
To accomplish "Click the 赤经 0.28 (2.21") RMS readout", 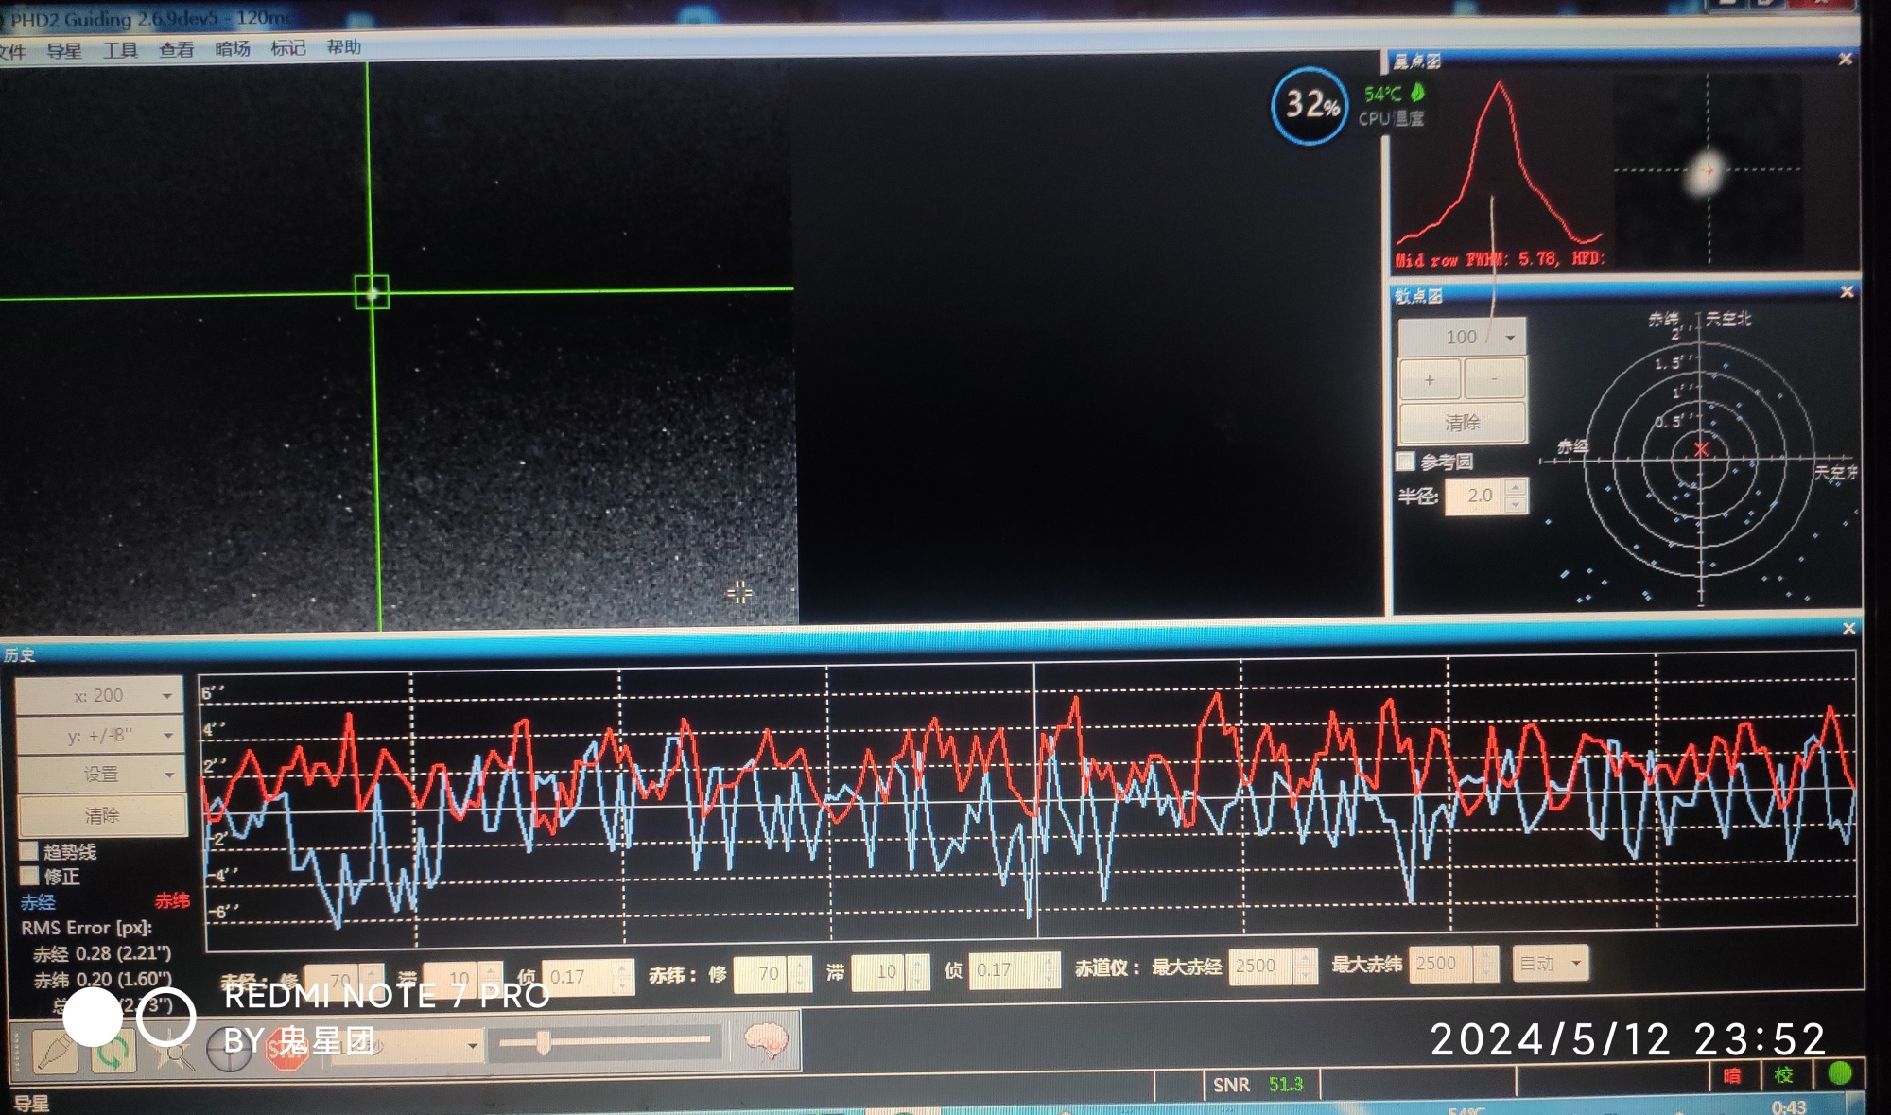I will [102, 953].
